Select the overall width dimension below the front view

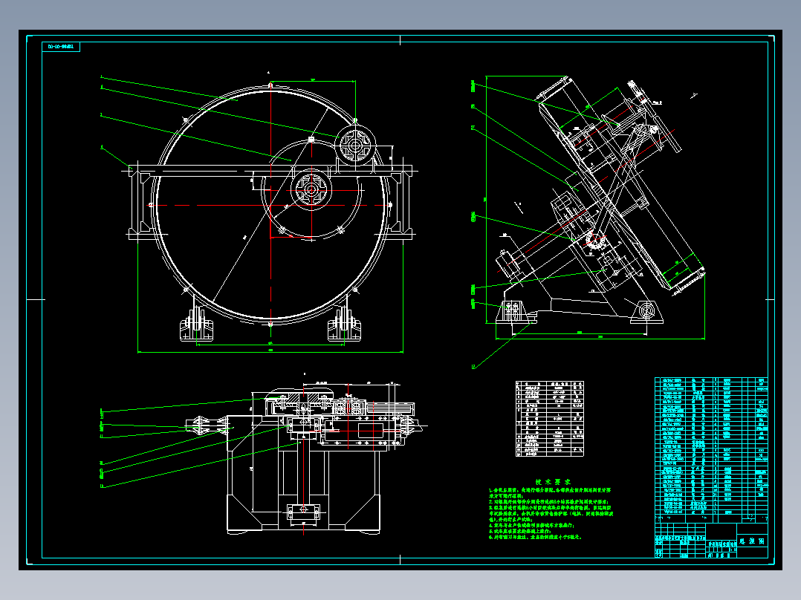point(270,351)
